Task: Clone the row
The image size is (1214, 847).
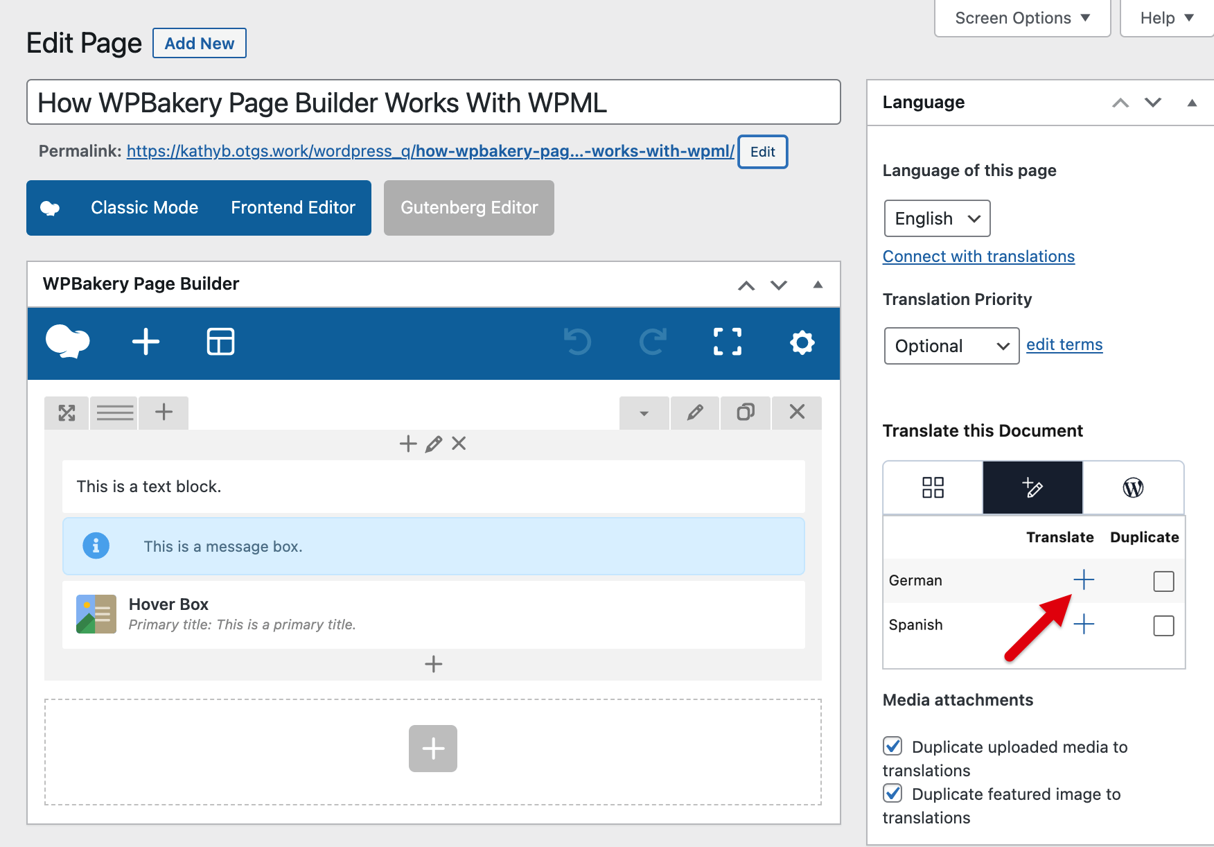Action: tap(746, 412)
